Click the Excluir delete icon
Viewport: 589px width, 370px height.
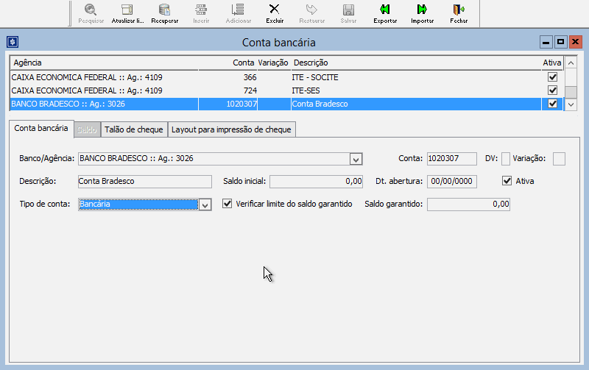[x=275, y=10]
